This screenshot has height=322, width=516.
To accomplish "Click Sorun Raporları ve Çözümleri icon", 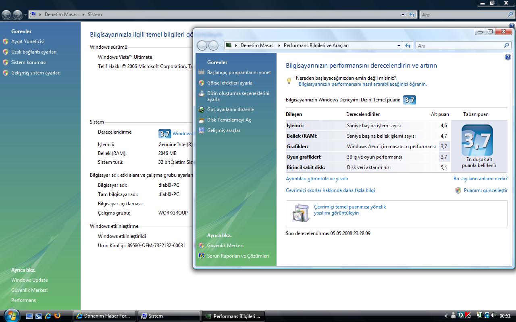I will point(202,256).
